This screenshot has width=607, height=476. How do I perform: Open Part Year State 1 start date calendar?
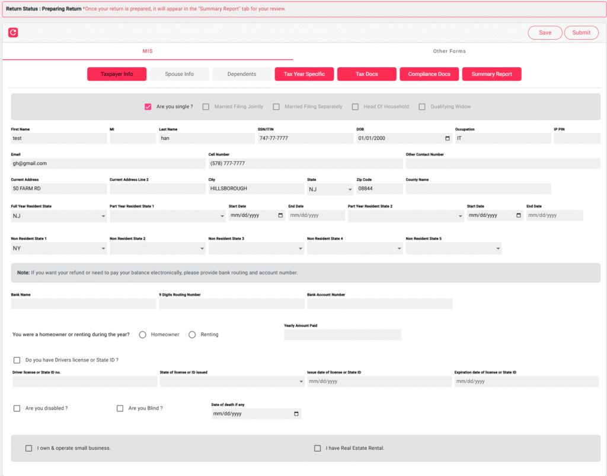(x=280, y=215)
